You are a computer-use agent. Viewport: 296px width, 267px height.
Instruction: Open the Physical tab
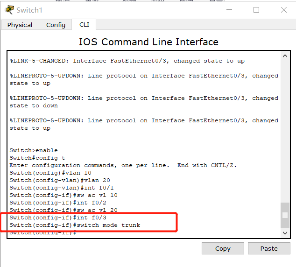pyautogui.click(x=20, y=25)
